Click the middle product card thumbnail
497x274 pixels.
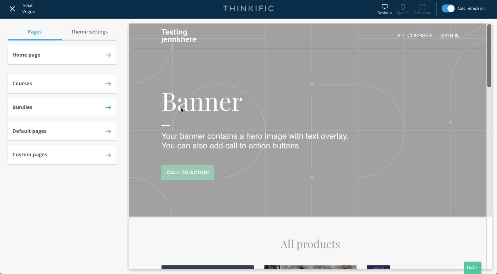(x=310, y=267)
